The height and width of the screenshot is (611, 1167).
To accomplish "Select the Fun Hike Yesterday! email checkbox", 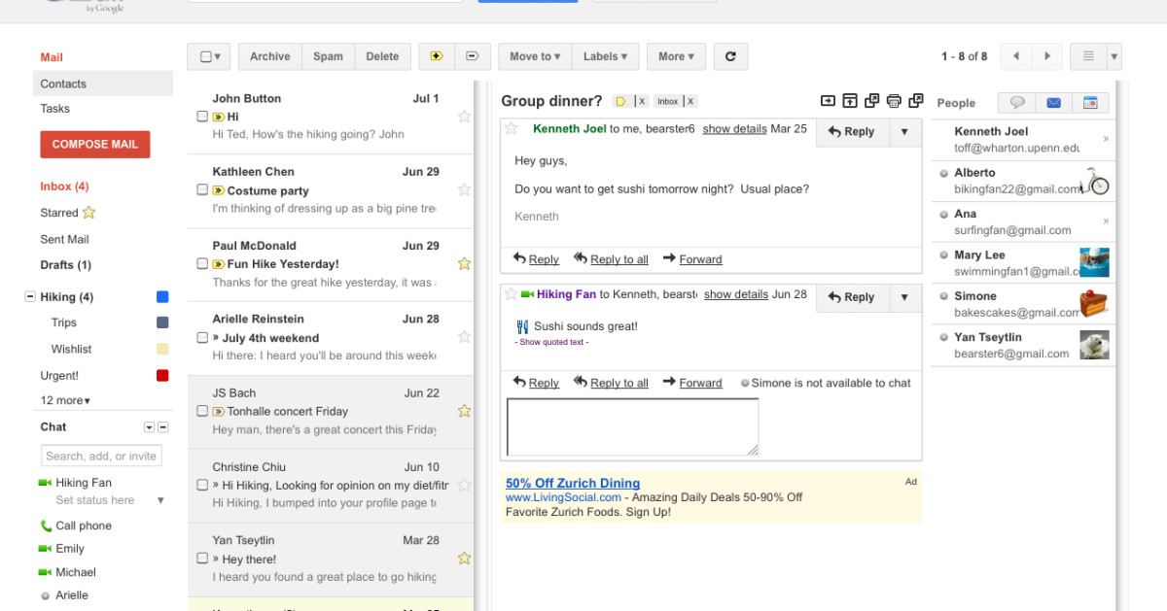I will tap(202, 264).
